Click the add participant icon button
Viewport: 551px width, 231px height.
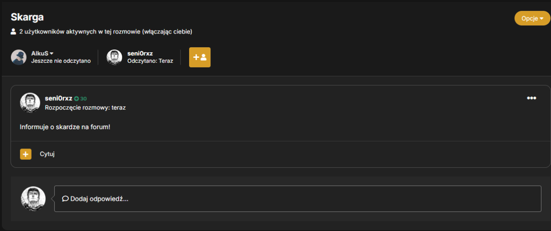pos(199,57)
